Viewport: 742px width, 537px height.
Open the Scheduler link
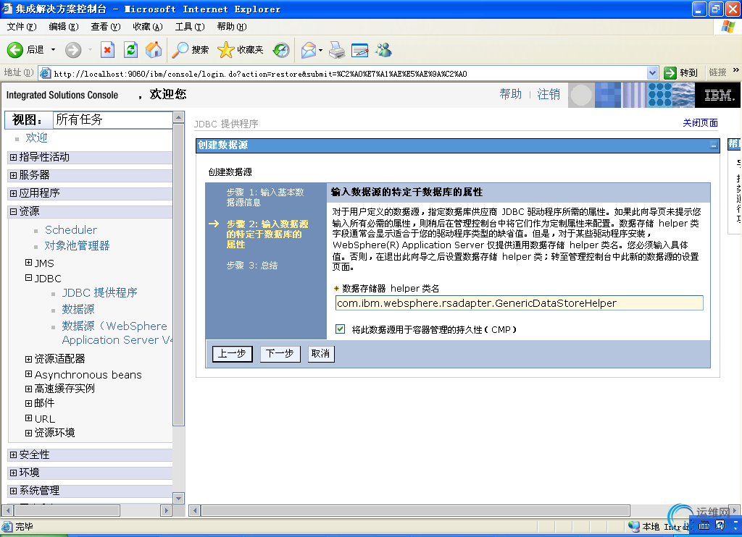(x=71, y=229)
